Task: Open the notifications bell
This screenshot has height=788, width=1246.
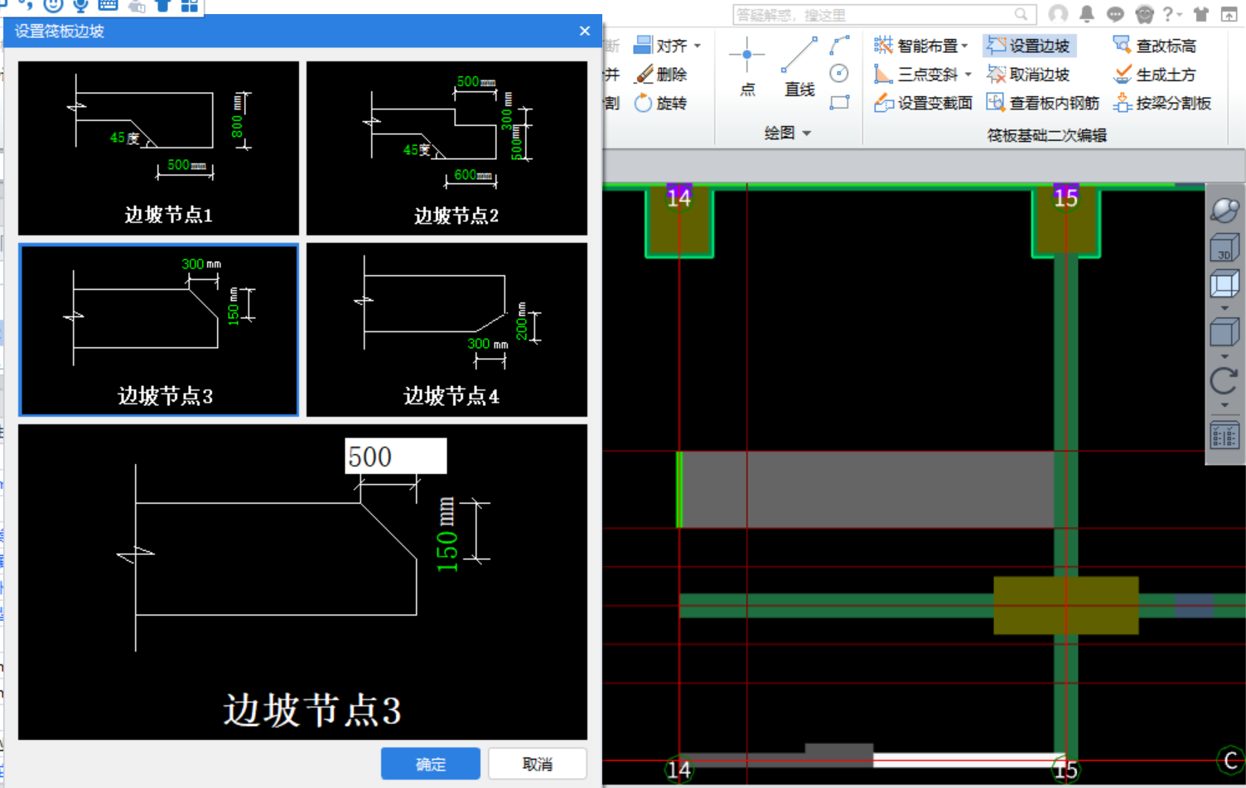Action: (x=1087, y=13)
